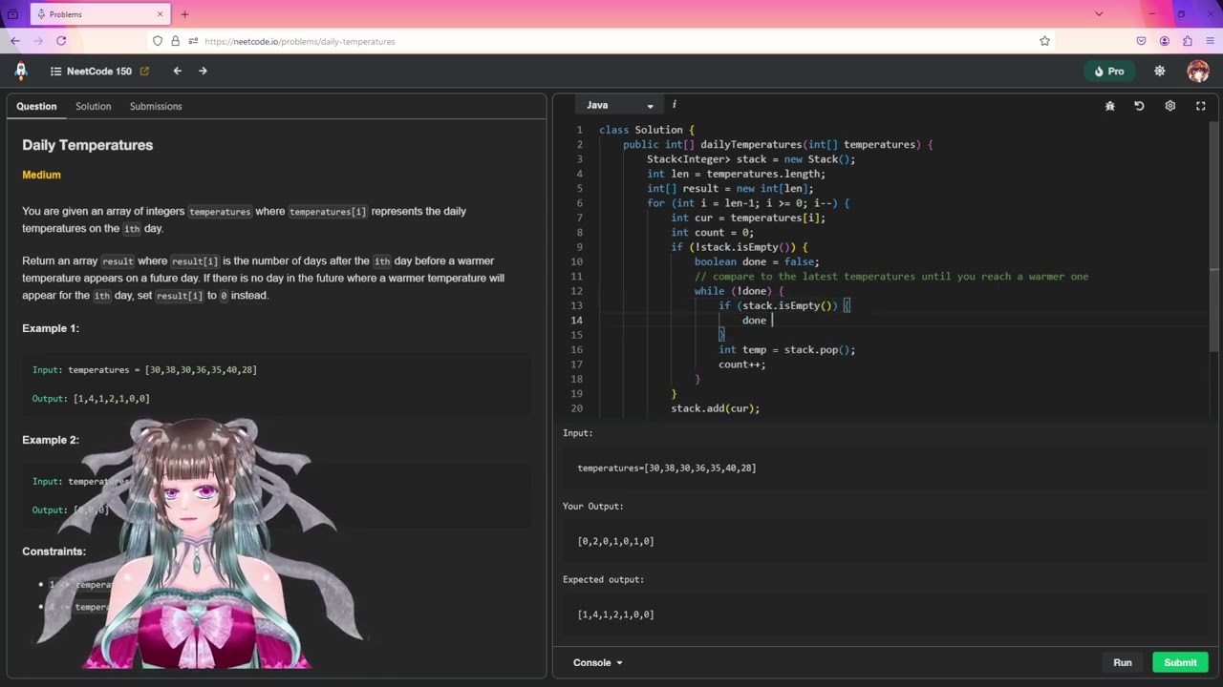Open the code editor settings gear
Screen dimensions: 1223x687
(x=1169, y=106)
